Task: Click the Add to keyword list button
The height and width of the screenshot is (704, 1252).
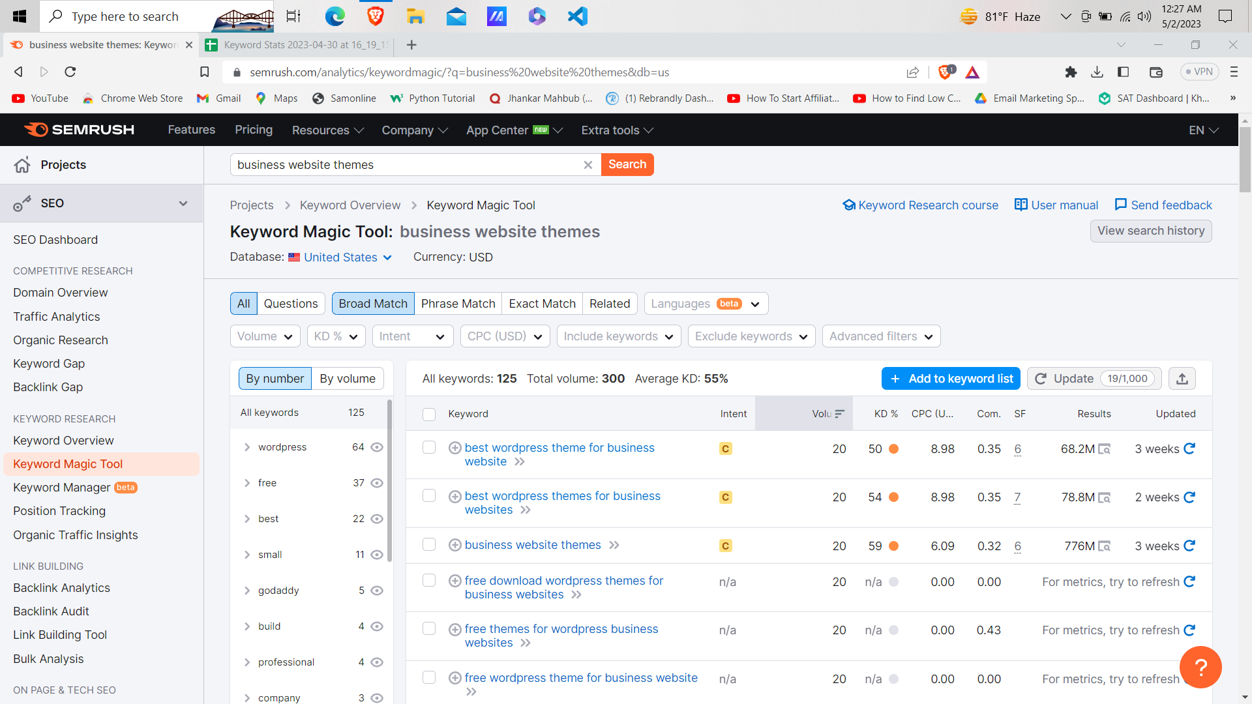Action: coord(951,378)
